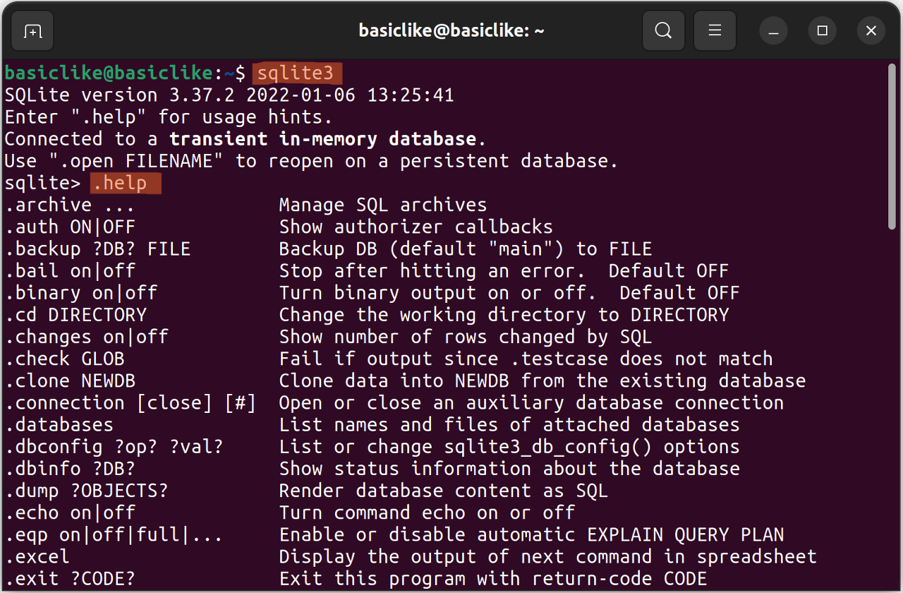Screen dimensions: 903x593
Task: Click 'Render database content as SQL'
Action: click(x=444, y=490)
